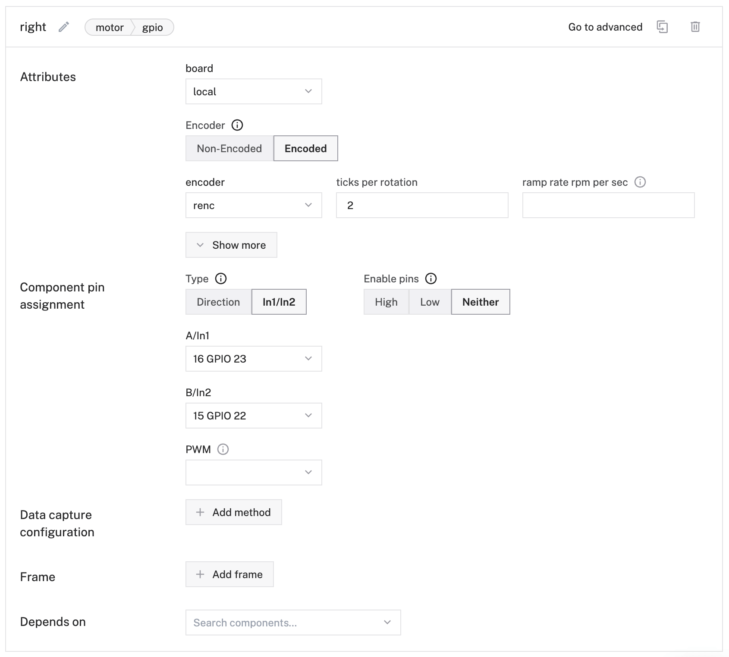Click the pencil icon to rename right

64,27
